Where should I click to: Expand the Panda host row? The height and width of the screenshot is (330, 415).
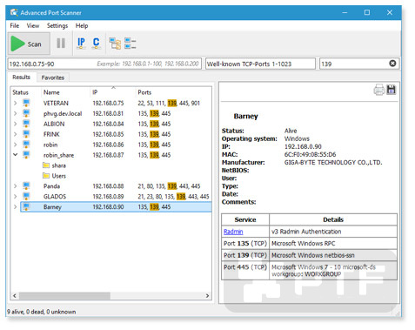click(x=16, y=186)
